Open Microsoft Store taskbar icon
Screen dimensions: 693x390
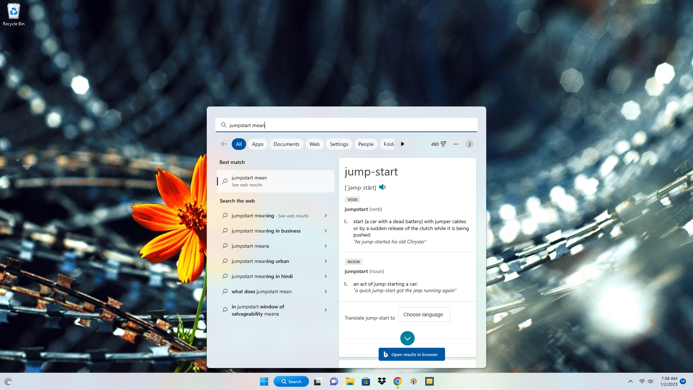366,381
